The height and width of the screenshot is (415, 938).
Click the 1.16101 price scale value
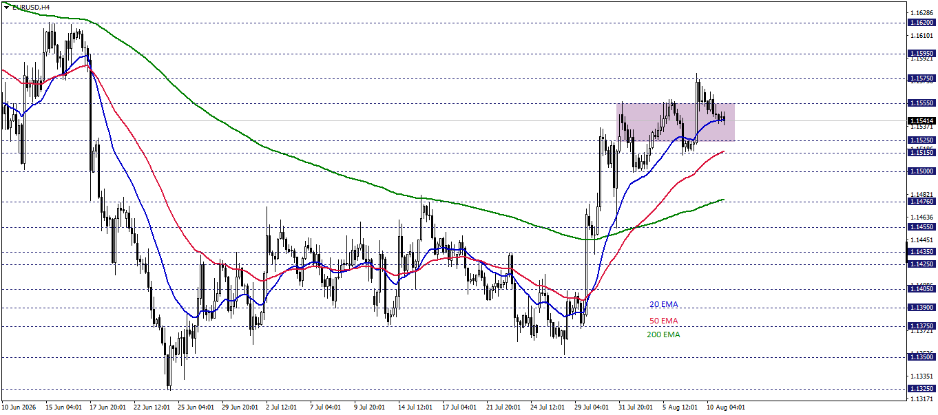(x=921, y=34)
